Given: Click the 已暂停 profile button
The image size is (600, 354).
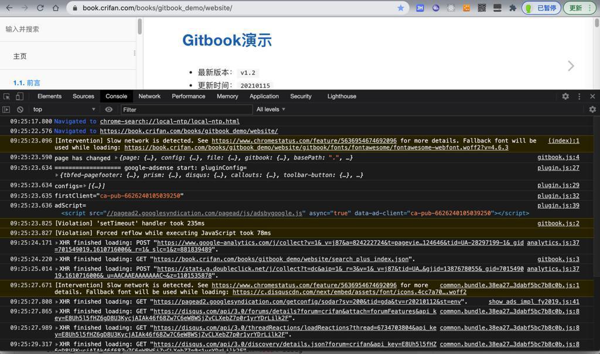Looking at the screenshot, I should click(x=541, y=8).
